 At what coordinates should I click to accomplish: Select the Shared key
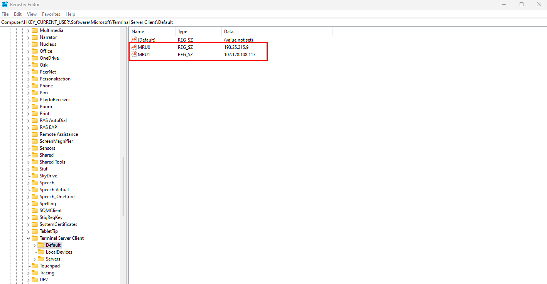coord(47,155)
